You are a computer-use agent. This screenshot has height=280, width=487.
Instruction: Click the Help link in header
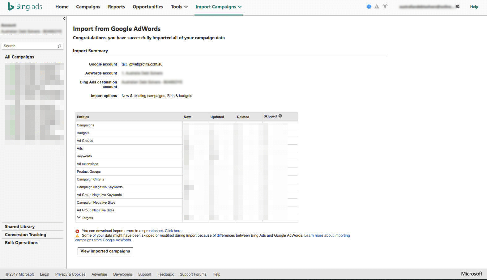474,7
